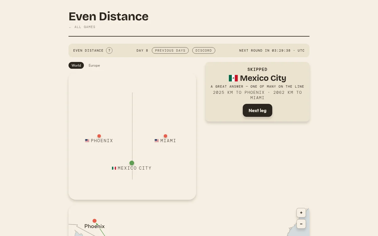Click the Phoenix label on the map
Screen dimensions: 378x236
(x=94, y=226)
